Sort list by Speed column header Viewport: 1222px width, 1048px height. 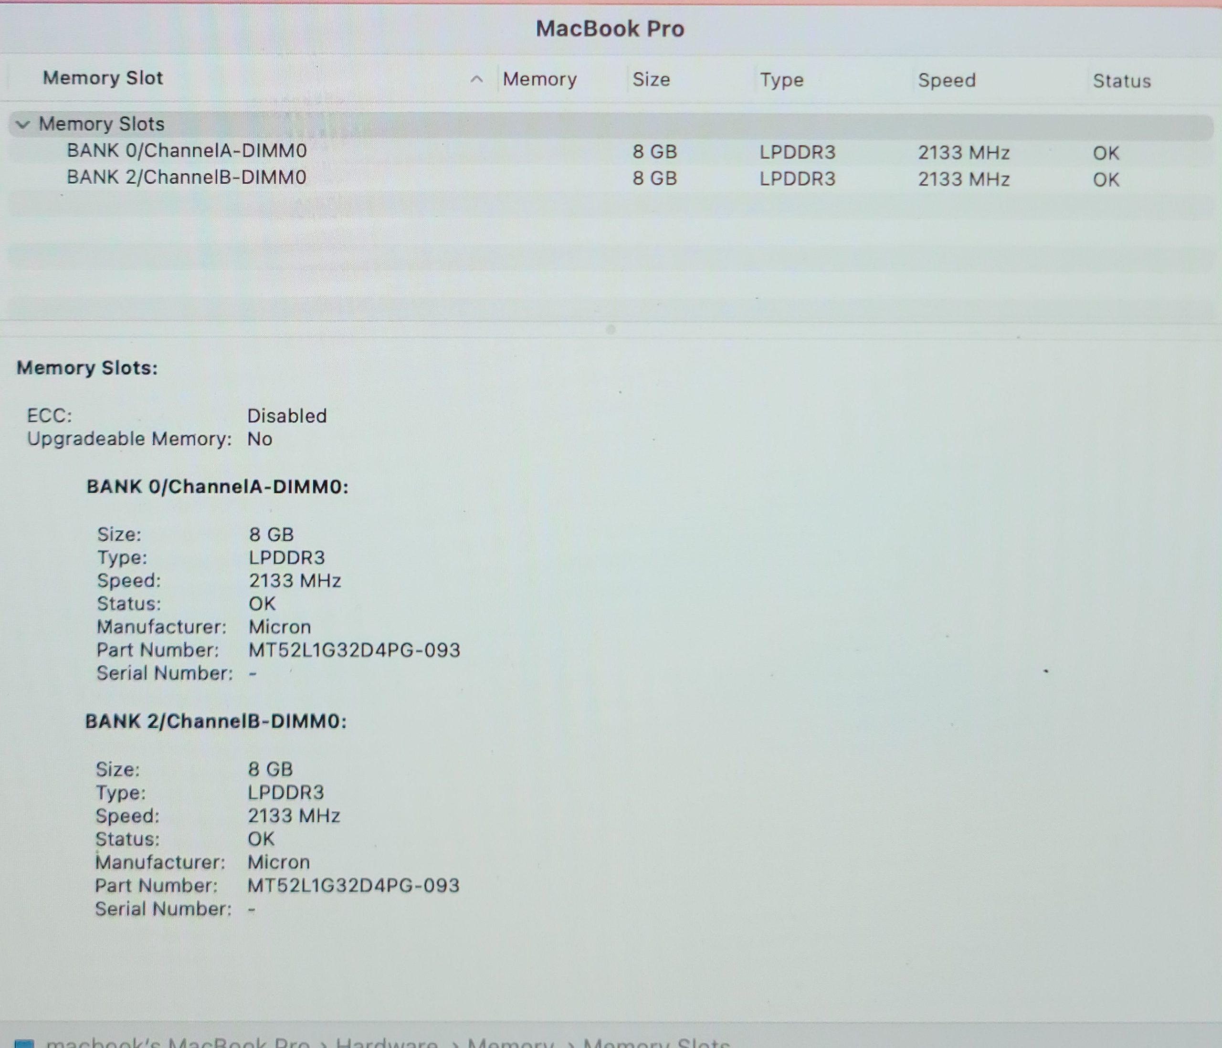click(x=947, y=80)
